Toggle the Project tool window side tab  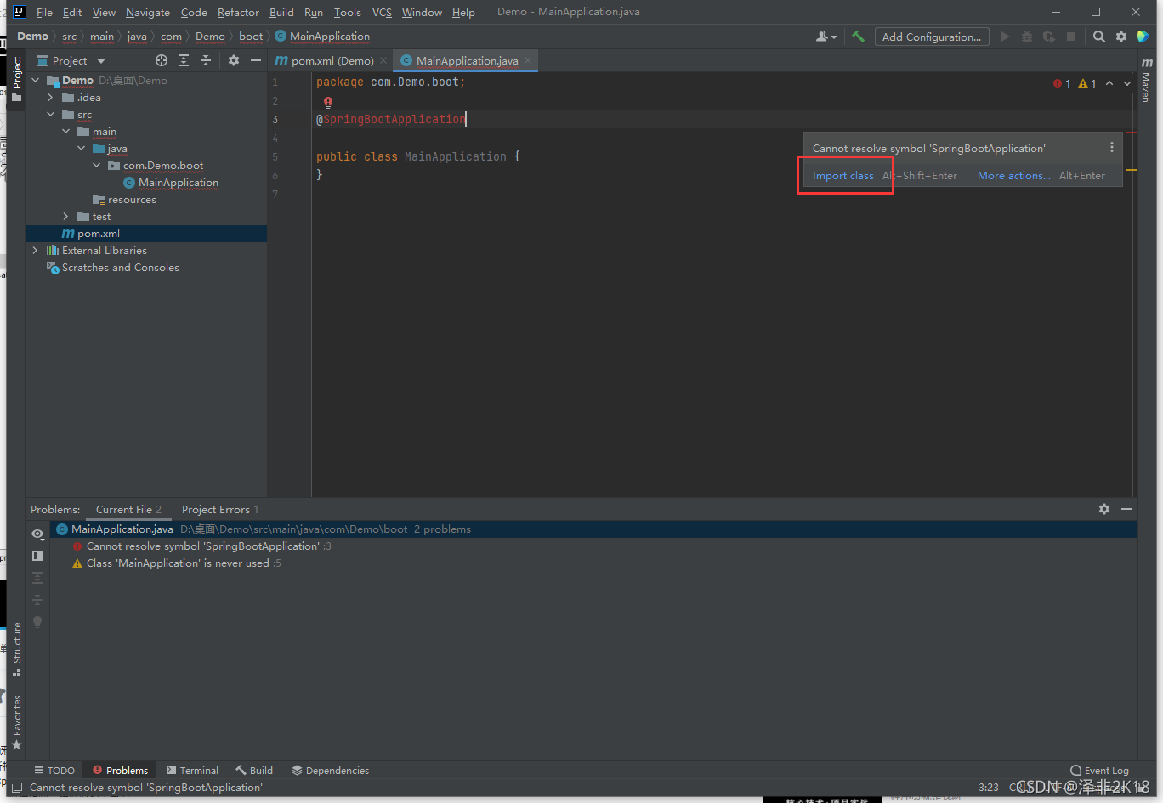pos(16,79)
